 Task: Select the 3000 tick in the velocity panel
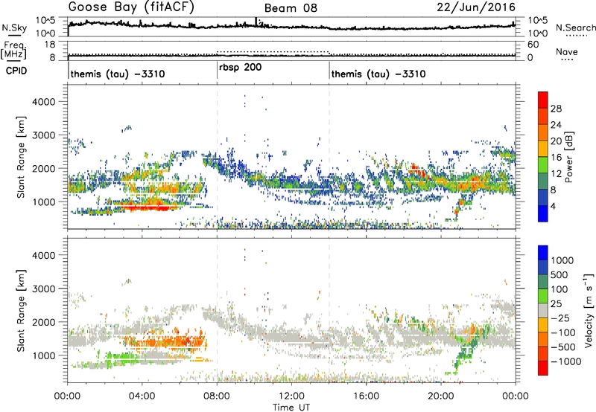point(44,289)
